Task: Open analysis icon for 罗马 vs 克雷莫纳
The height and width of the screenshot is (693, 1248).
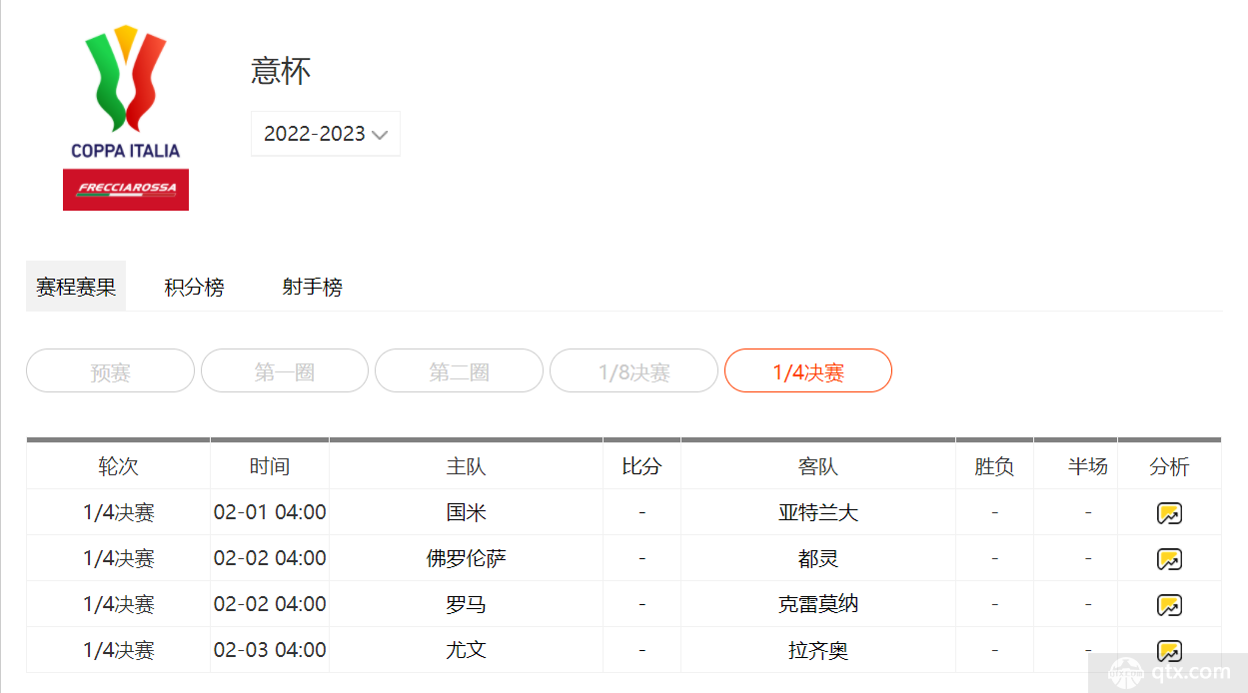Action: tap(1169, 605)
